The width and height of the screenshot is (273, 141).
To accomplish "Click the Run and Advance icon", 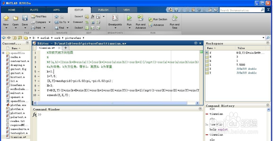I will coord(141,18).
